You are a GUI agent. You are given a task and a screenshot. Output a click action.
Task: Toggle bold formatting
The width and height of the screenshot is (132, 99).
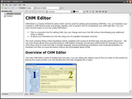coord(87,12)
